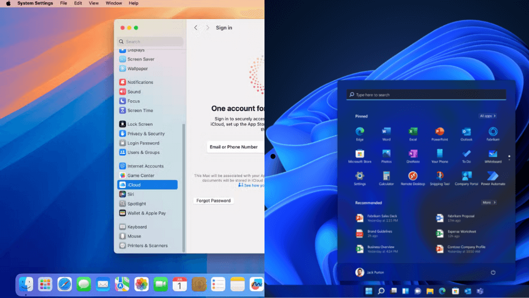This screenshot has height=298, width=529.
Task: Open Fabrikam Sales Deck recommended file
Action: [x=377, y=218]
